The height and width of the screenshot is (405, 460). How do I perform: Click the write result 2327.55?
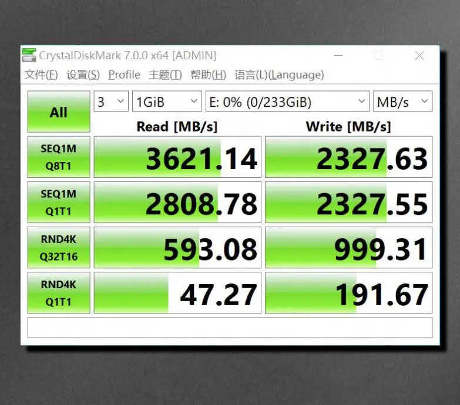pos(349,203)
